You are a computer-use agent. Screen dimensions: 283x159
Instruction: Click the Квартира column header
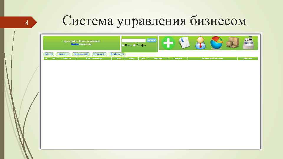158,58
